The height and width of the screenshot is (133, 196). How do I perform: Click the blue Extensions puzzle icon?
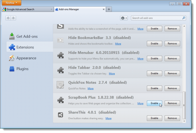12,47
